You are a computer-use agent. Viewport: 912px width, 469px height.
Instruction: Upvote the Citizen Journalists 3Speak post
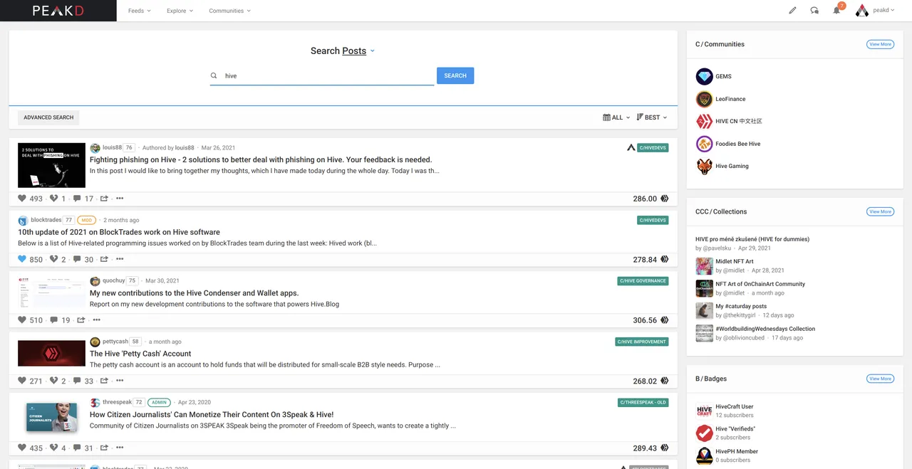point(22,448)
